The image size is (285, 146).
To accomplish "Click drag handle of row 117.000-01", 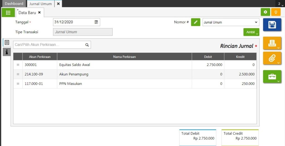I will tap(18, 84).
